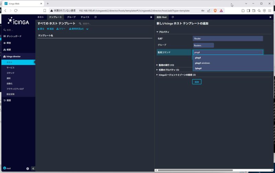The image size is (275, 173).
Task: Choose ping4-windows from the suggestion list
Action: pos(233,63)
